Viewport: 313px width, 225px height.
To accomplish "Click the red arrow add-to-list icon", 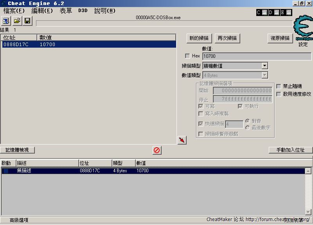I will tap(182, 140).
